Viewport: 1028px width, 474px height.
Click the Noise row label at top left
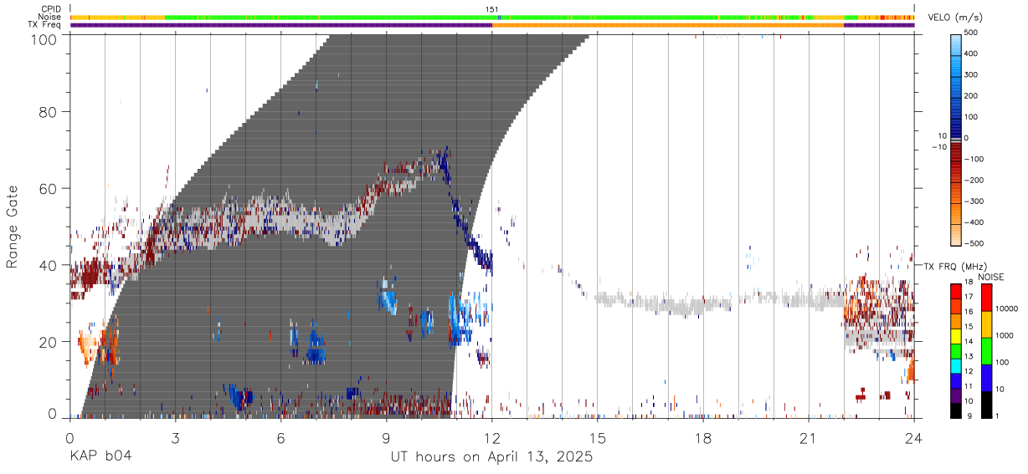(50, 17)
